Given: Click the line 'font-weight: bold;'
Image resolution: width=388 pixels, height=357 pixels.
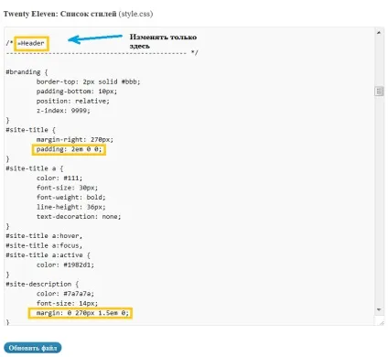Looking at the screenshot, I should (71, 197).
